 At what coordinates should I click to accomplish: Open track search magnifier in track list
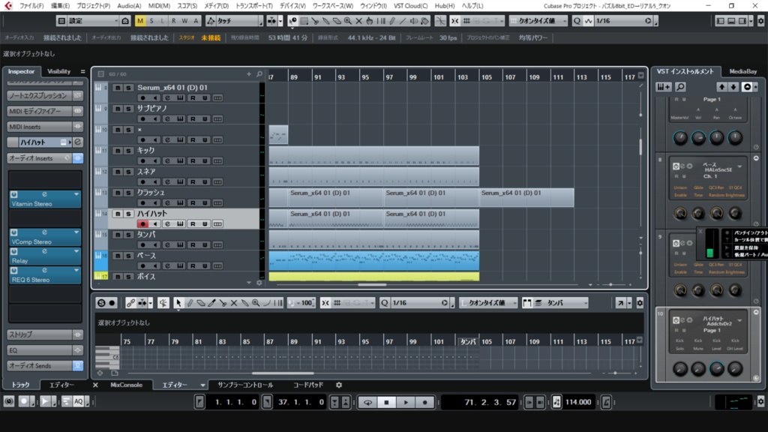coord(259,74)
